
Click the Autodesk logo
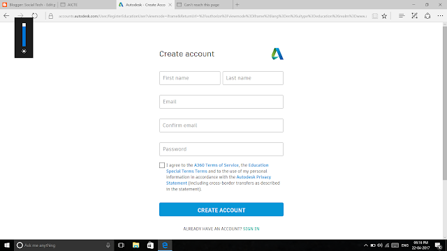click(277, 54)
